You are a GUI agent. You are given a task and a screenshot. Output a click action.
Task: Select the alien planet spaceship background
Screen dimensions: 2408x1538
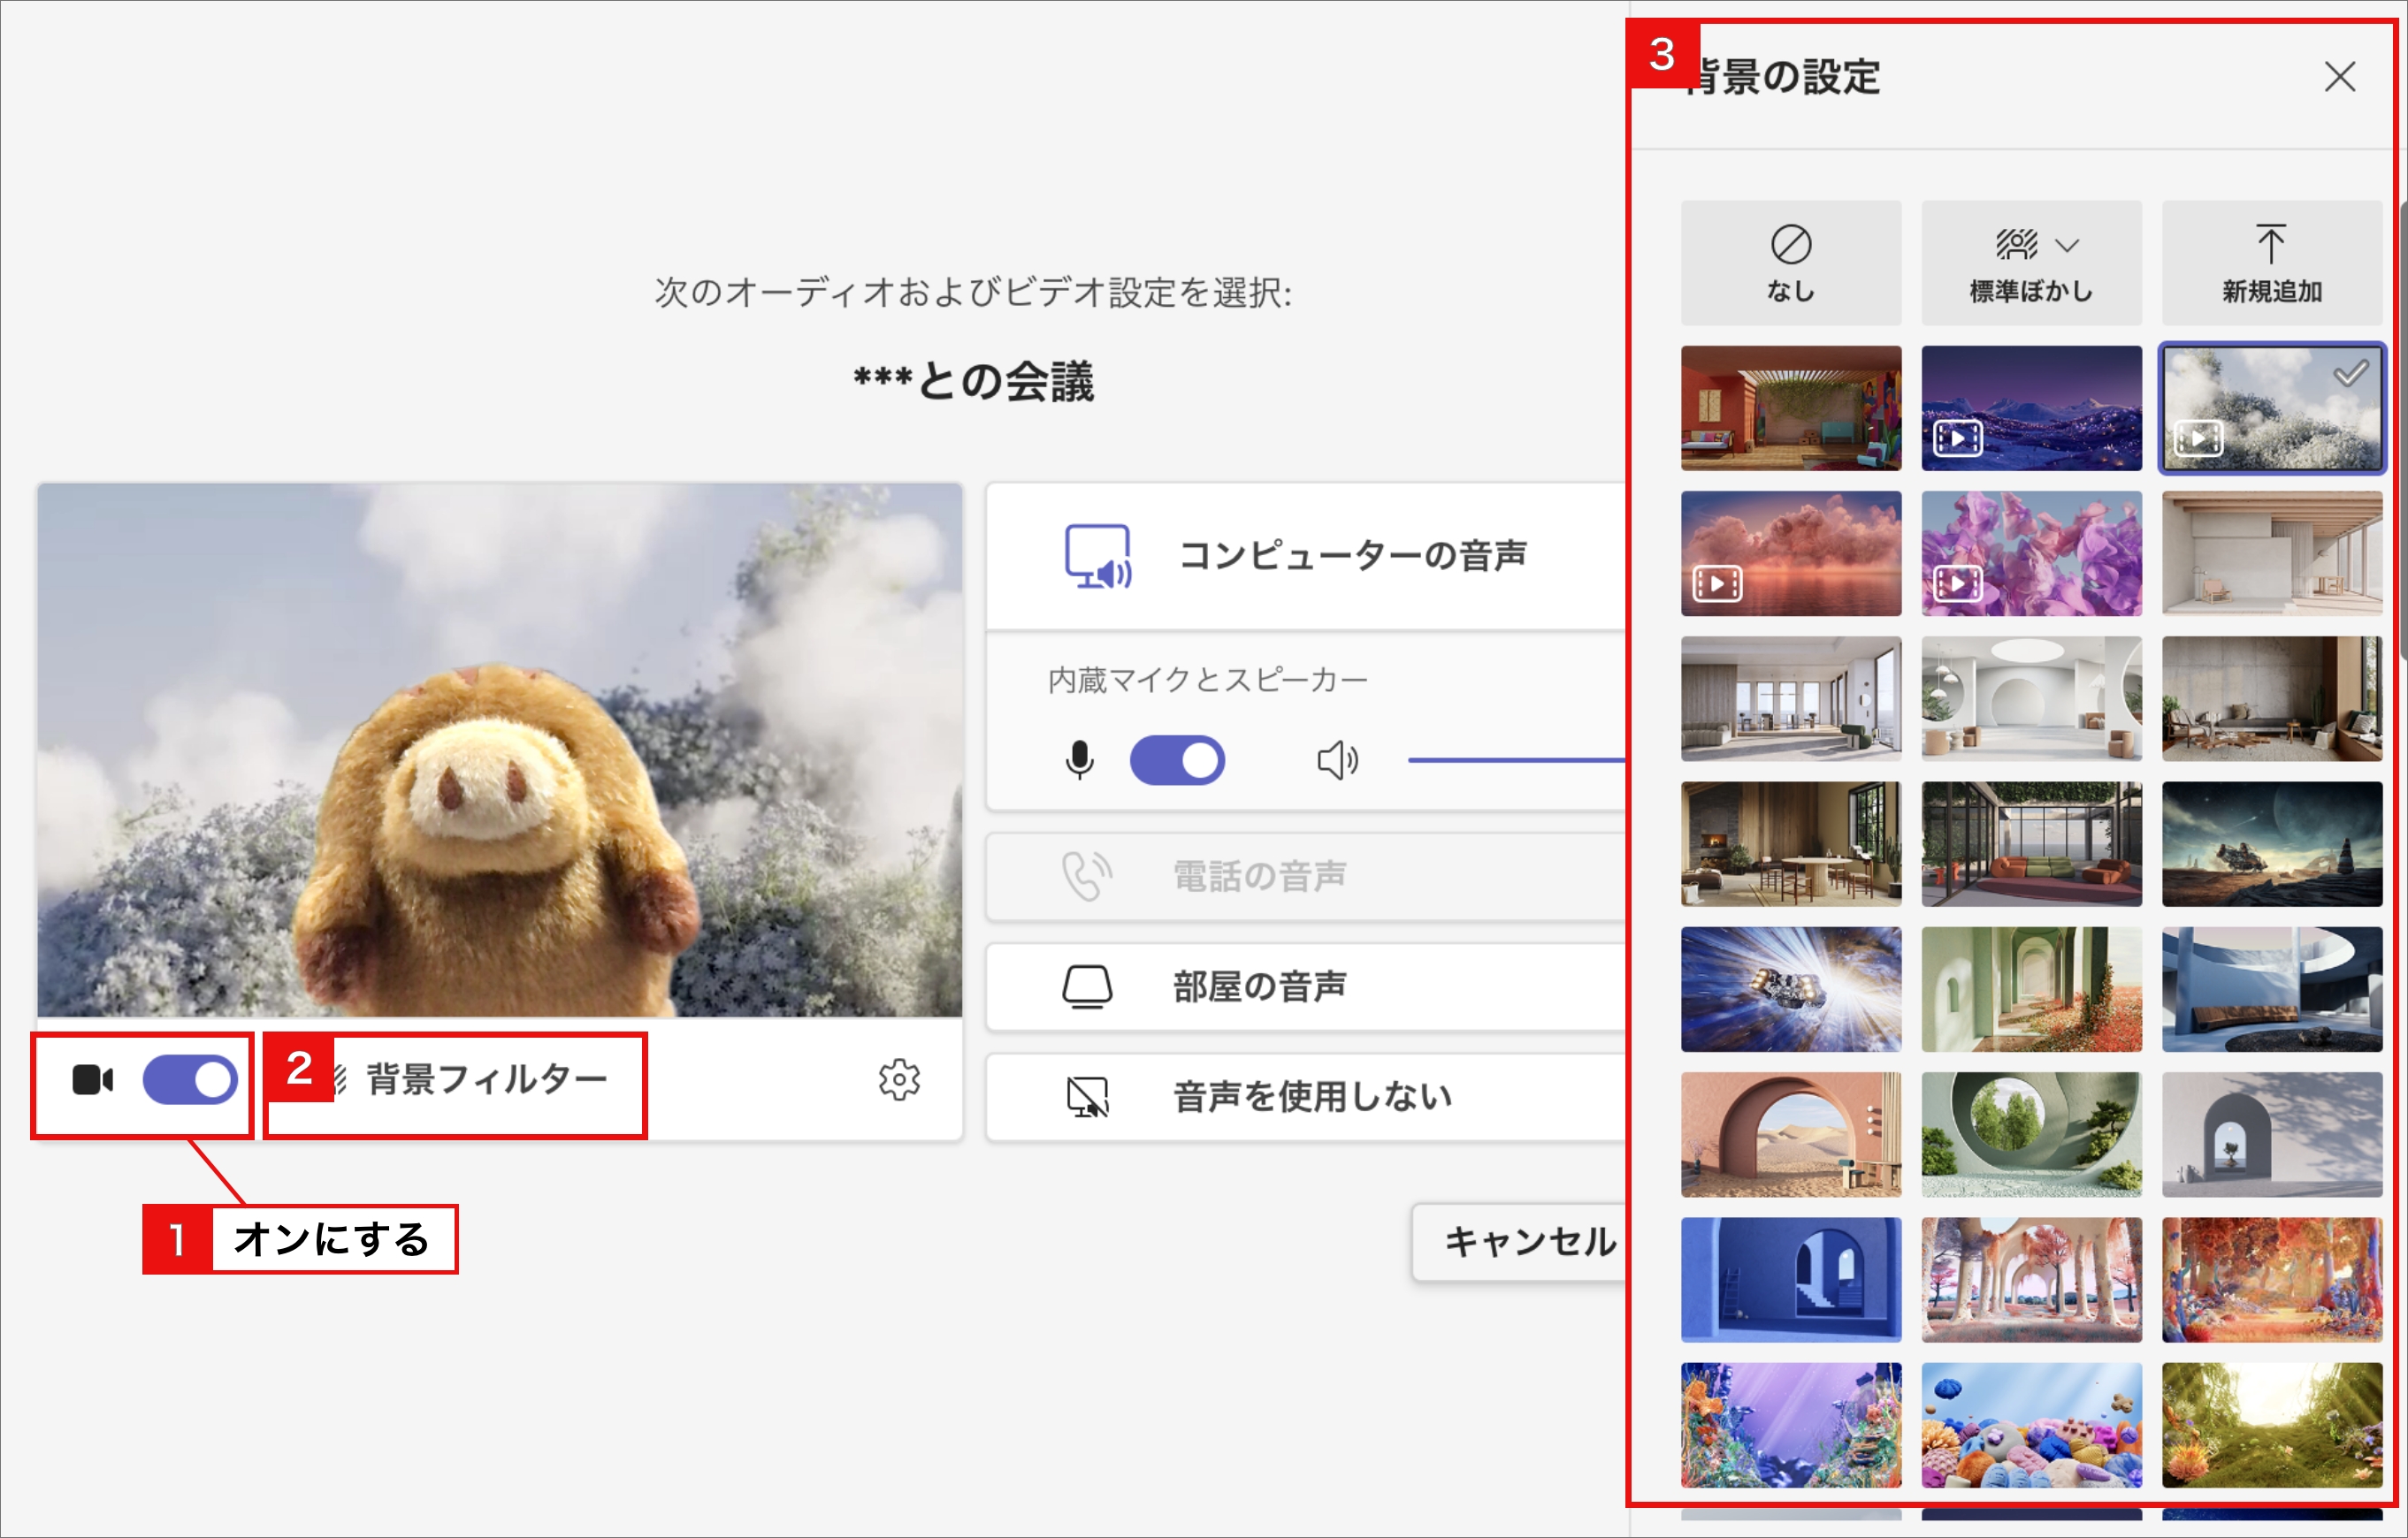tap(2272, 844)
